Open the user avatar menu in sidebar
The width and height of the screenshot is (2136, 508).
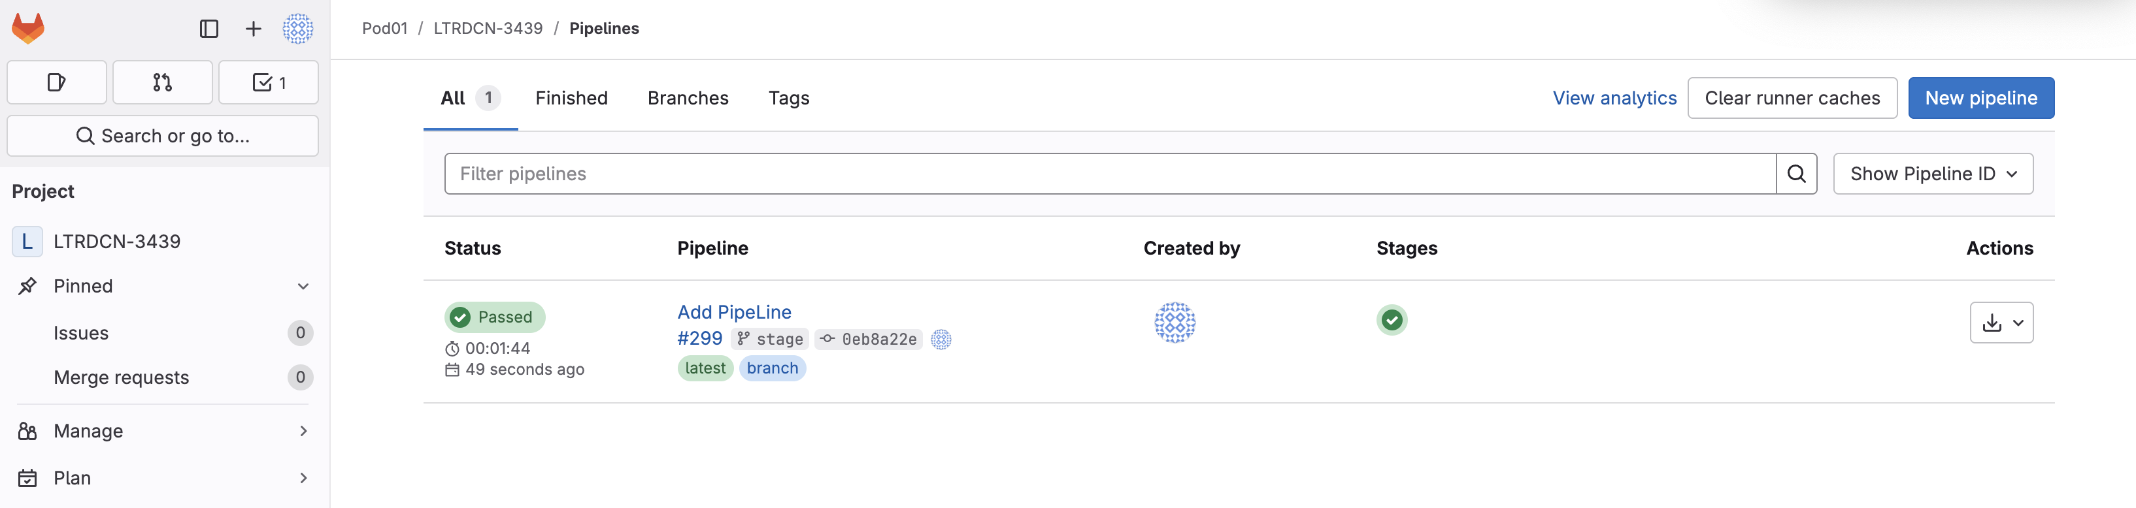click(297, 29)
